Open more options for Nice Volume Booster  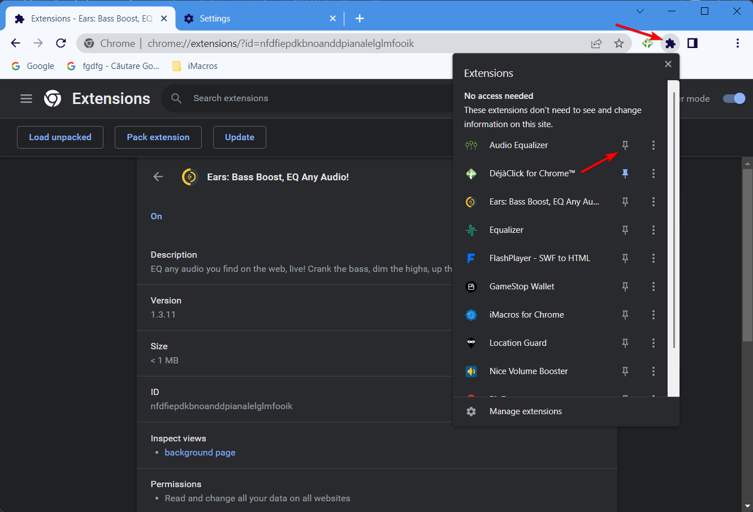pyautogui.click(x=654, y=371)
